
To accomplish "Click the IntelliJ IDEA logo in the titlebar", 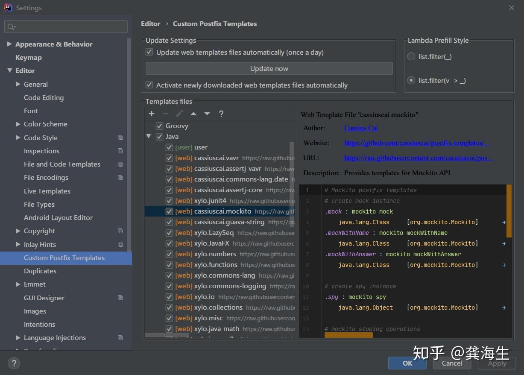I will (x=8, y=7).
